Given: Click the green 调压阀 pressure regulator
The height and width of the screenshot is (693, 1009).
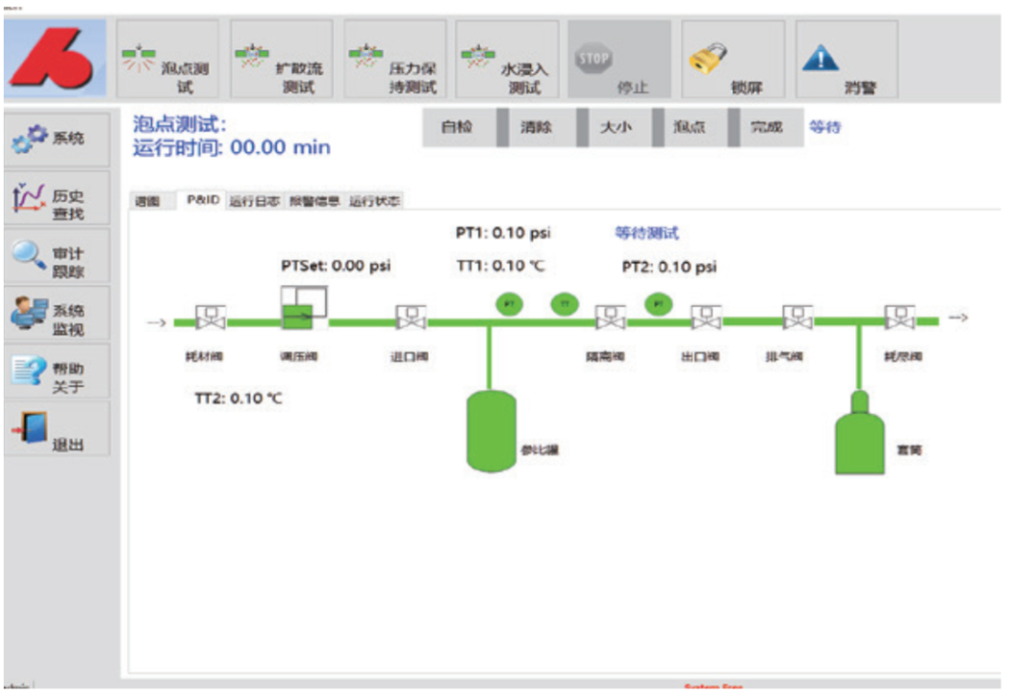Looking at the screenshot, I should (299, 316).
